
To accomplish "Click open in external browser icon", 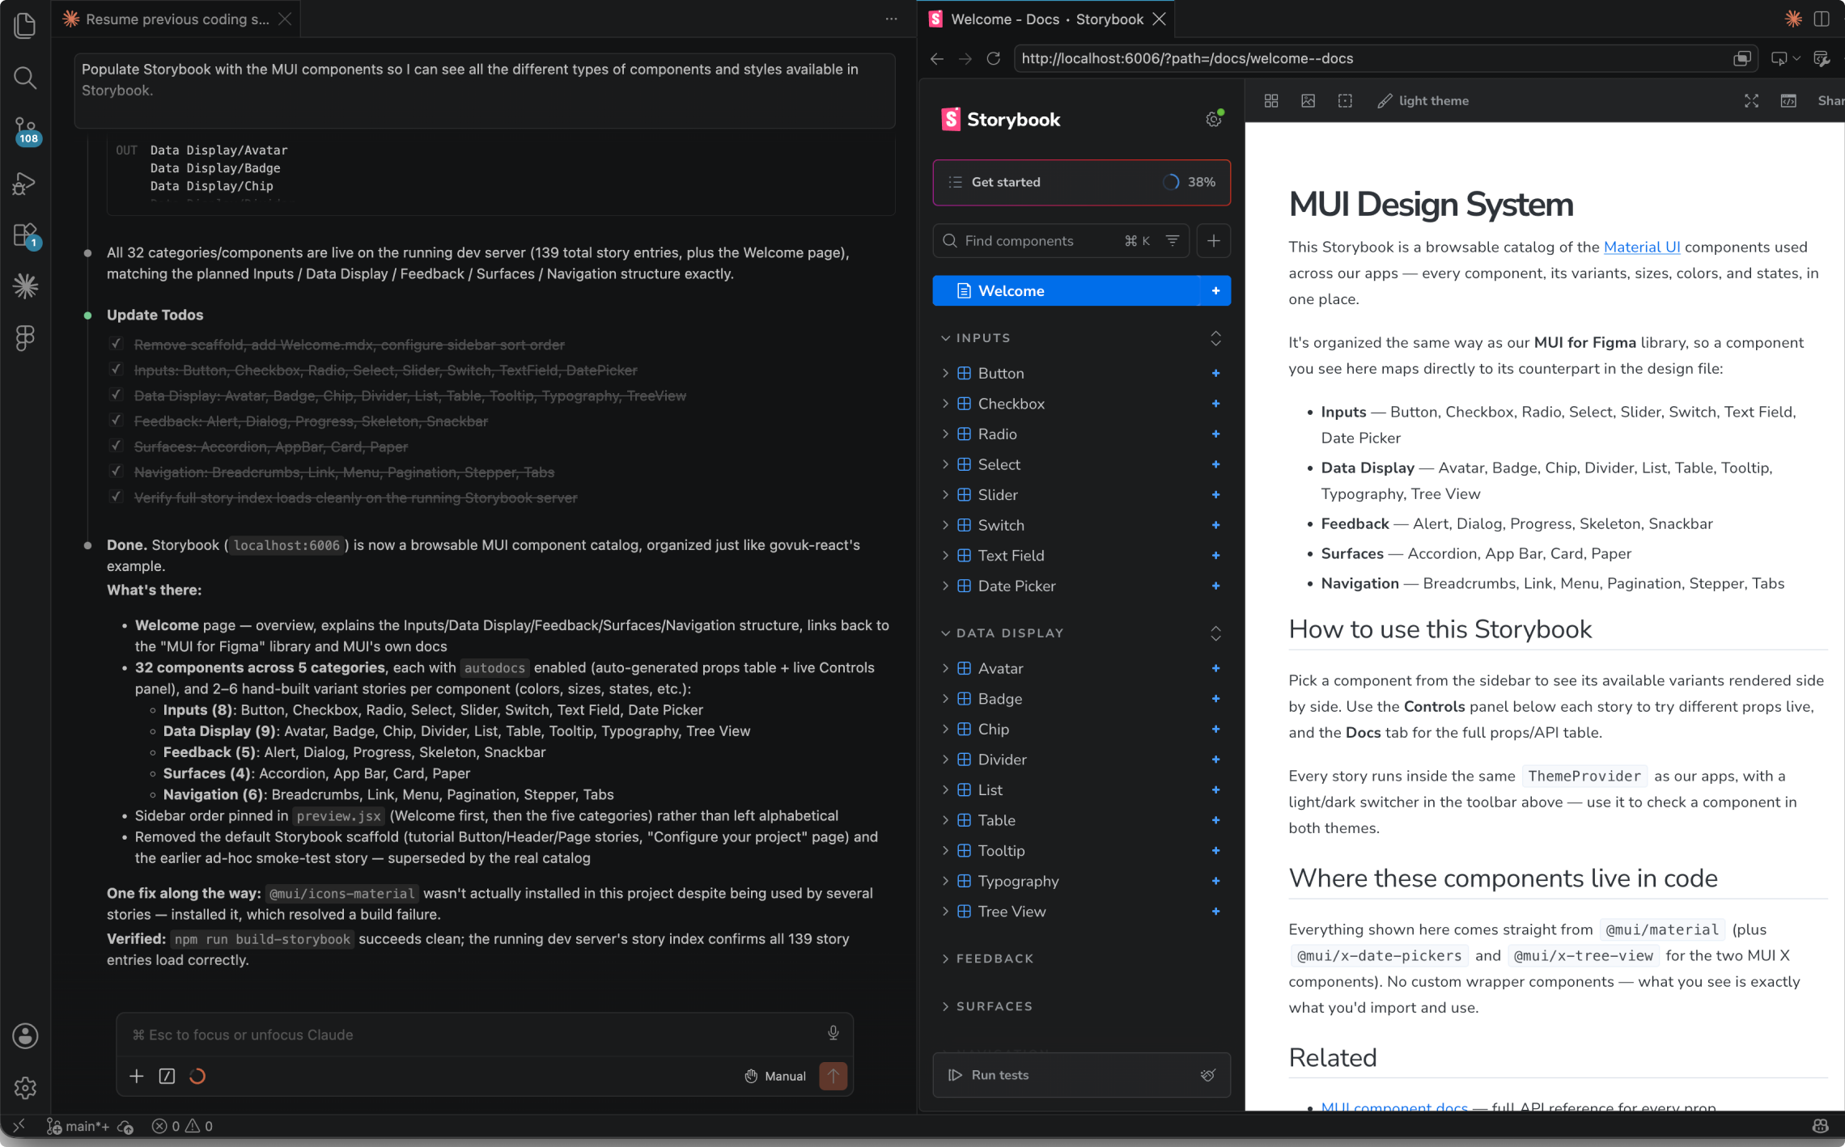I will 1742,58.
